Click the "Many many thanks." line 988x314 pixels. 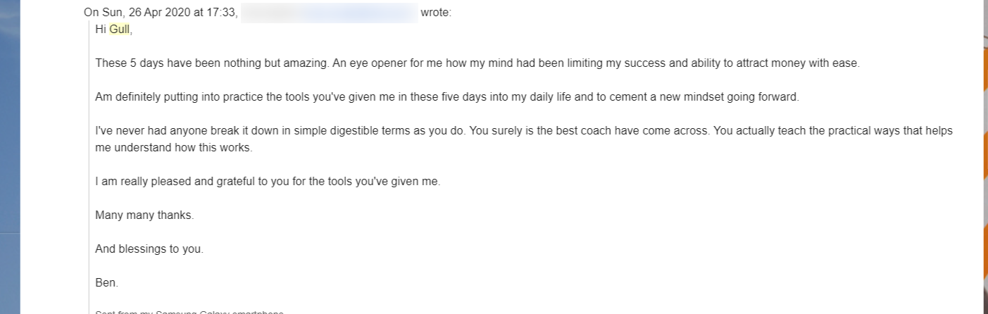(x=144, y=215)
